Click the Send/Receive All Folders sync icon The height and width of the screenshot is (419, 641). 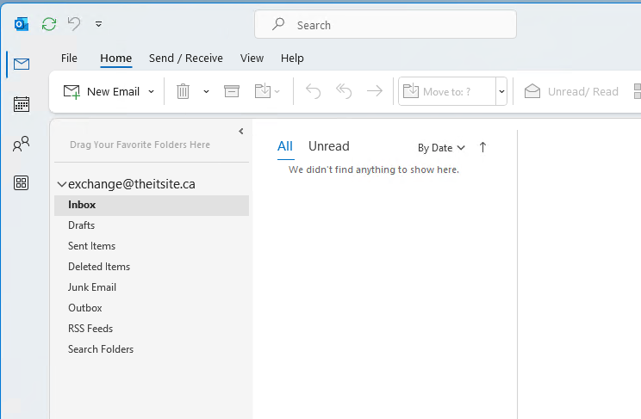[49, 24]
